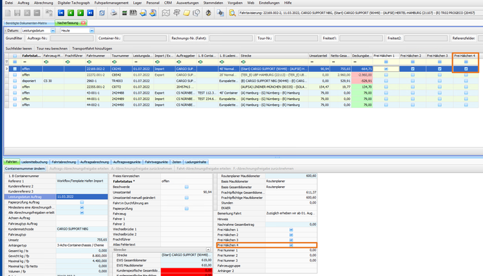Toggle Frei Häkchen 4 in the selected row

pyautogui.click(x=466, y=68)
